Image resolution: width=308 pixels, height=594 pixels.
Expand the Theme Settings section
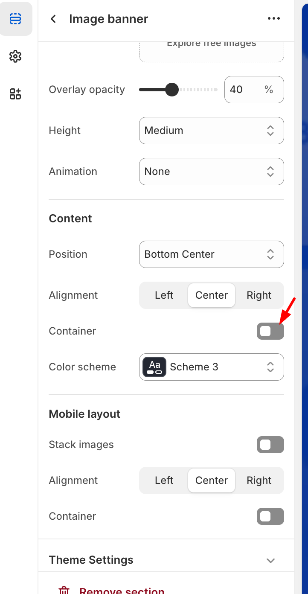pos(270,560)
